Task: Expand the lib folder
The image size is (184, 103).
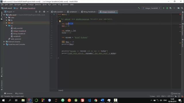Action: tap(7, 20)
